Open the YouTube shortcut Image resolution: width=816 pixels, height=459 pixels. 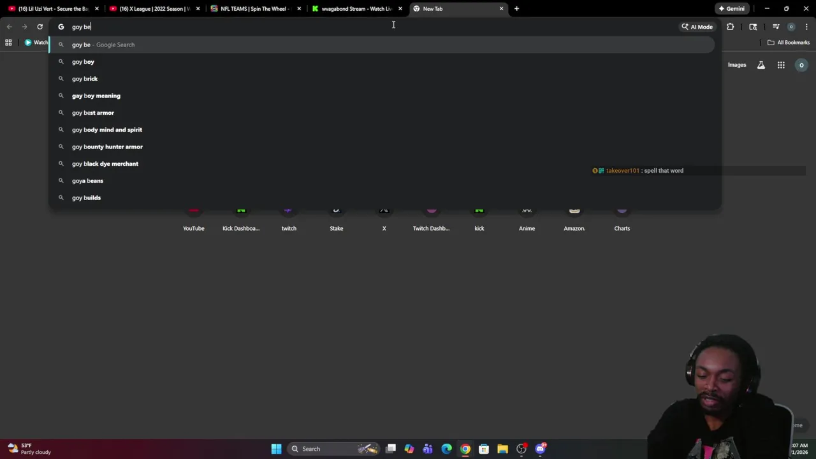[194, 219]
